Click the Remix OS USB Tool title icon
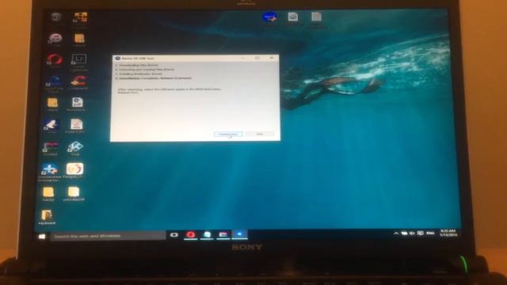The height and width of the screenshot is (285, 507). pos(118,59)
